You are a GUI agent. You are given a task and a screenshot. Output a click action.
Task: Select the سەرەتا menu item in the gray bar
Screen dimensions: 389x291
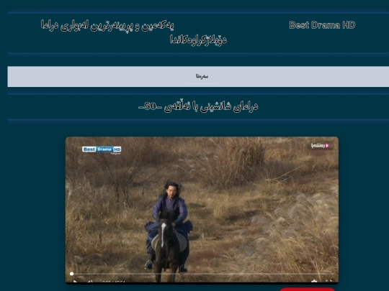pos(202,76)
